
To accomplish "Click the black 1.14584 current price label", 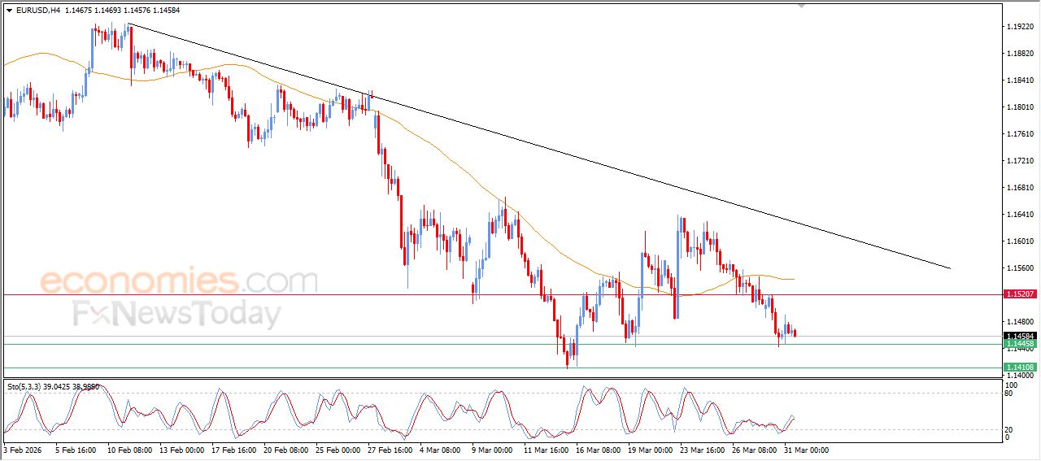I will pos(1019,336).
